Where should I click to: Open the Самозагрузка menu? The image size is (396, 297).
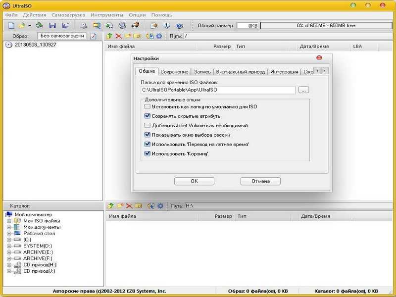click(x=68, y=15)
